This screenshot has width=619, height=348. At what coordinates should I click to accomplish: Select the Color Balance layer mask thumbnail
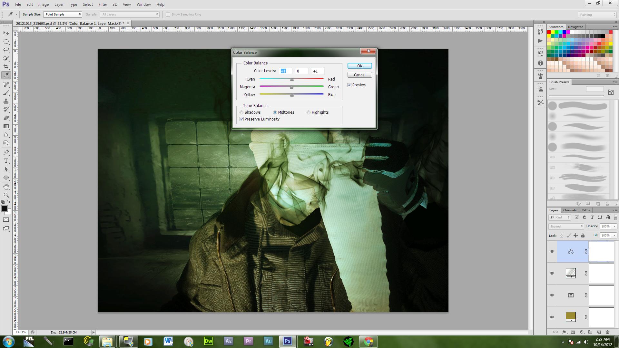pos(601,251)
